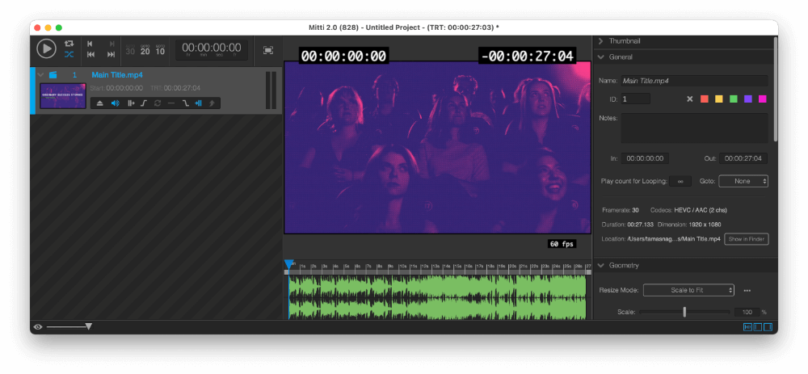Select the middle layout icon in the bottom bar
The height and width of the screenshot is (374, 808).
[758, 326]
